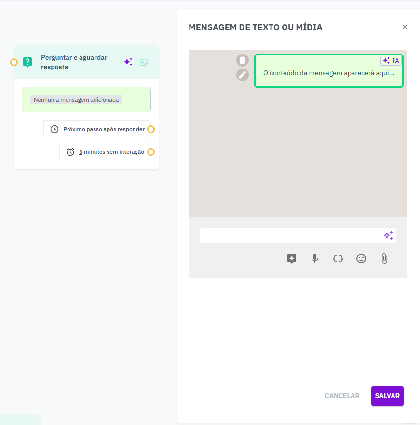The height and width of the screenshot is (425, 420).
Task: Close the Mensagem de Texto ou Mídia panel
Action: click(405, 27)
